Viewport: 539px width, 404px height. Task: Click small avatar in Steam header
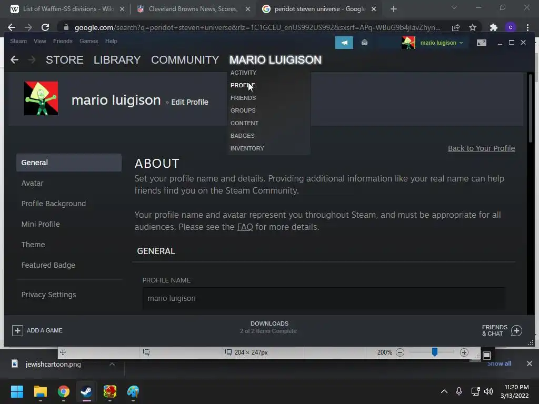(408, 43)
